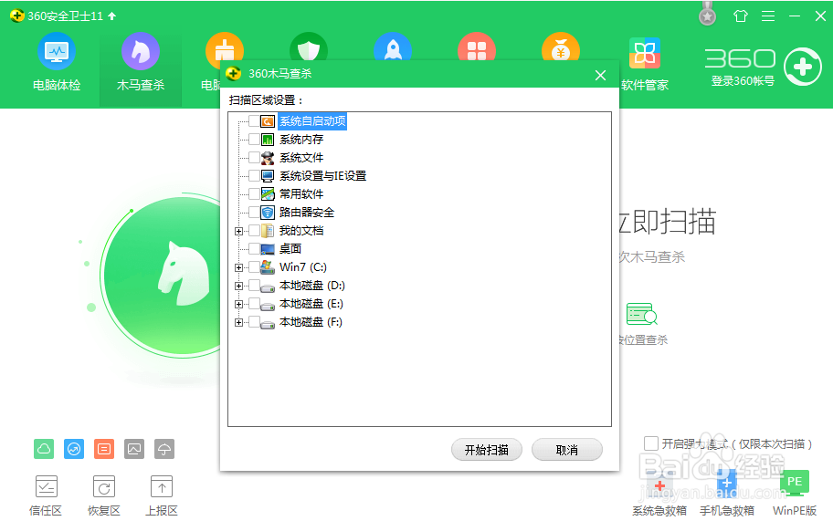Click the blue rocket speed-up icon

click(x=393, y=47)
